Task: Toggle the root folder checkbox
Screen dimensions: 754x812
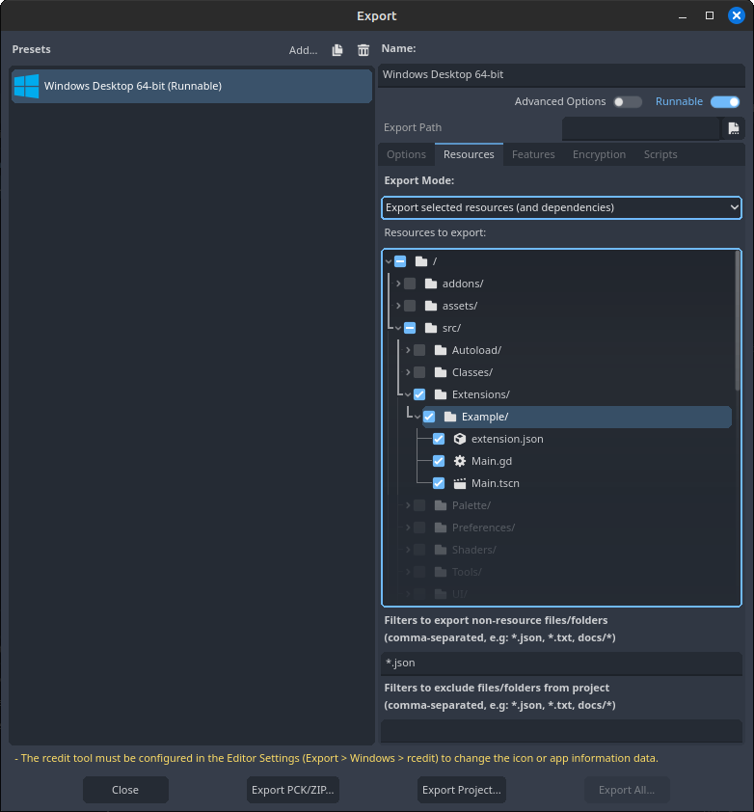Action: point(400,261)
